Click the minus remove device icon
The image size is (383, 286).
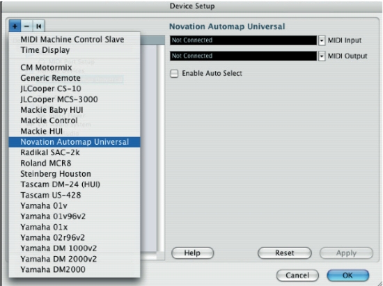pyautogui.click(x=27, y=26)
